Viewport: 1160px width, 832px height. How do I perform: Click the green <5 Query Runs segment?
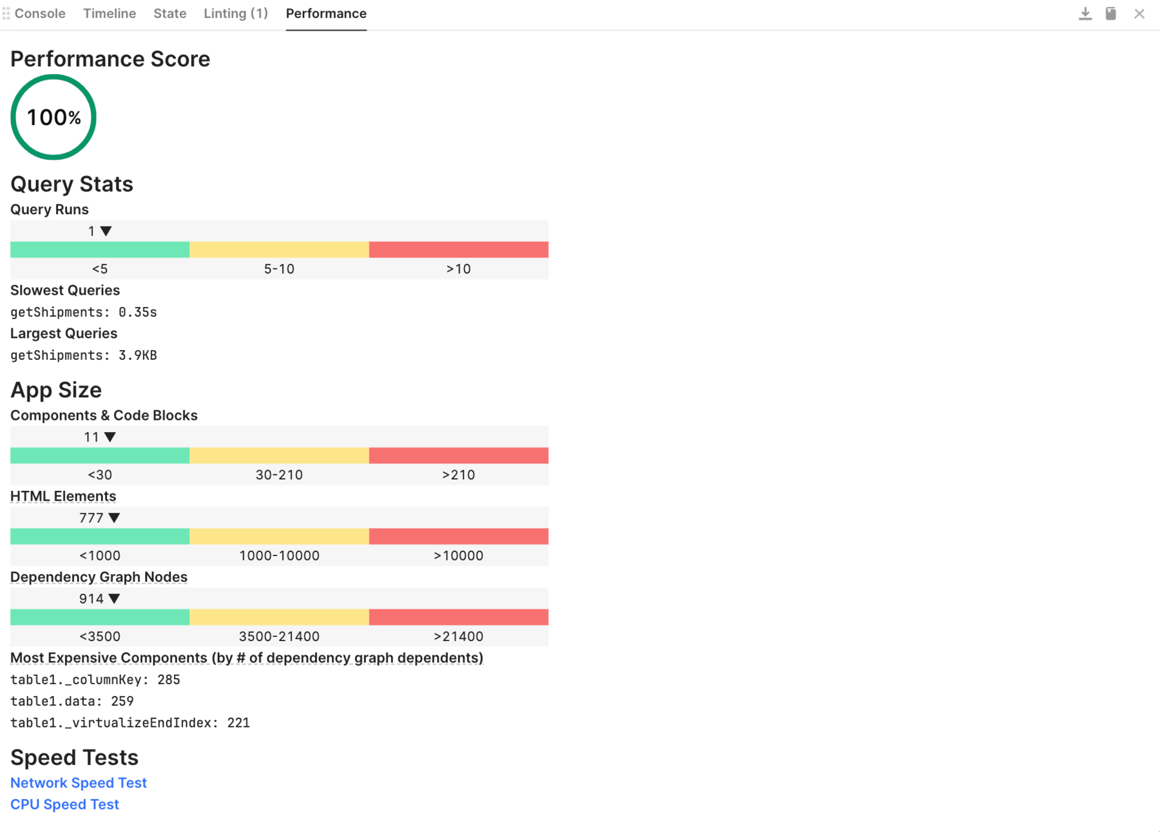pyautogui.click(x=100, y=250)
